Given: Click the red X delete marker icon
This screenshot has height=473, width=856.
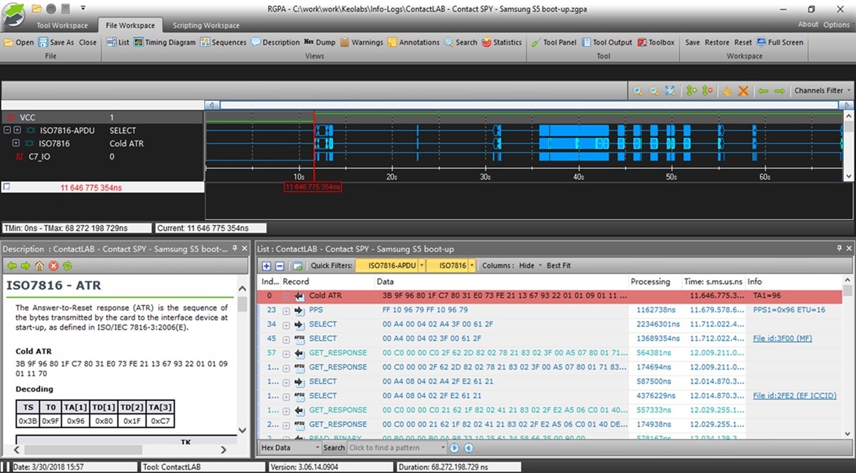Looking at the screenshot, I should (743, 91).
